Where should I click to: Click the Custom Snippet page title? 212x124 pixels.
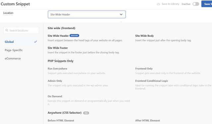click(15, 4)
